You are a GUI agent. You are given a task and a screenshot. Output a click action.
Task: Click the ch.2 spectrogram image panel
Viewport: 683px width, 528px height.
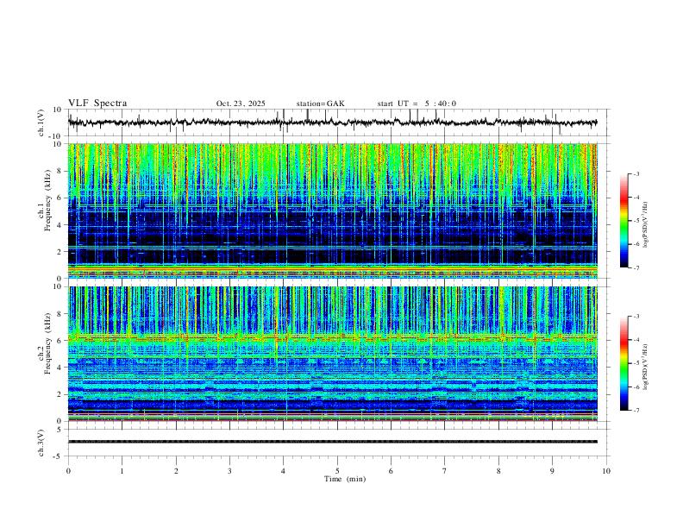click(x=332, y=354)
